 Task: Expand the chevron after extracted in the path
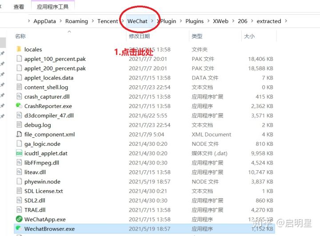pyautogui.click(x=286, y=21)
